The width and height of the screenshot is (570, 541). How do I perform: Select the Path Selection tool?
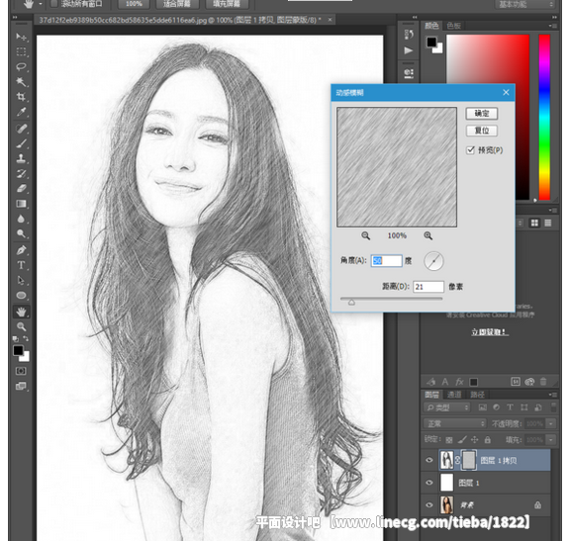(21, 280)
